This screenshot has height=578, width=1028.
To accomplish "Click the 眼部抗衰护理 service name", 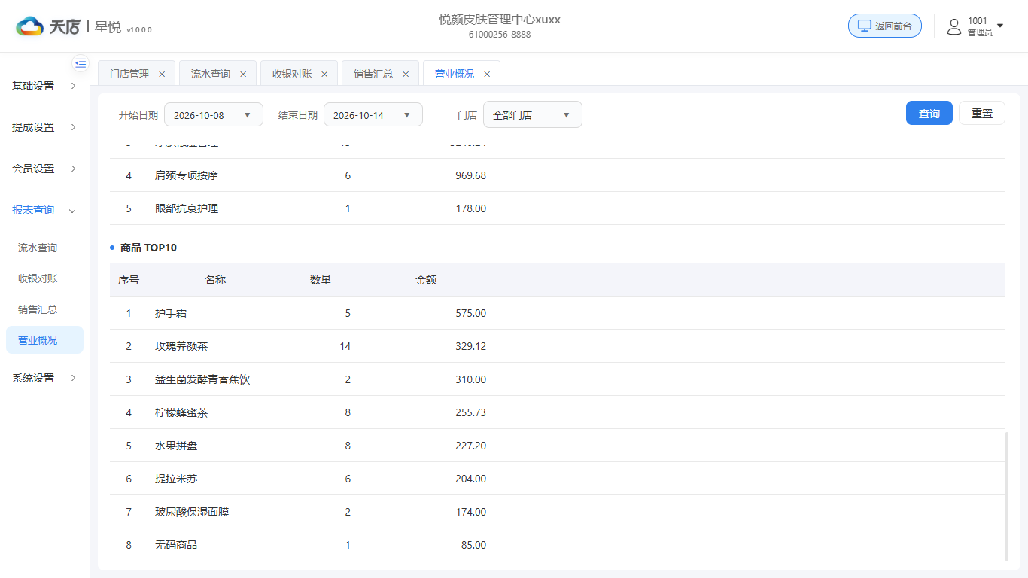I will tap(187, 208).
